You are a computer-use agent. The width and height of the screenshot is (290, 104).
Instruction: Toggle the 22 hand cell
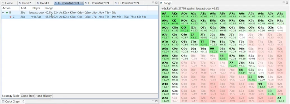tap(281, 99)
